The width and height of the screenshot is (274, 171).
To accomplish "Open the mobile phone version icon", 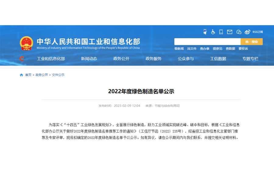I will pyautogui.click(x=221, y=32).
